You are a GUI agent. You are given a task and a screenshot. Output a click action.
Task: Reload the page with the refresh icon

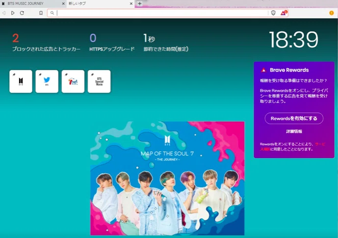tap(22, 13)
